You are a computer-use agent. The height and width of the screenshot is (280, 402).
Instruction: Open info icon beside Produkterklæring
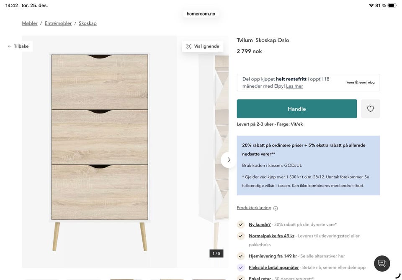click(x=276, y=208)
